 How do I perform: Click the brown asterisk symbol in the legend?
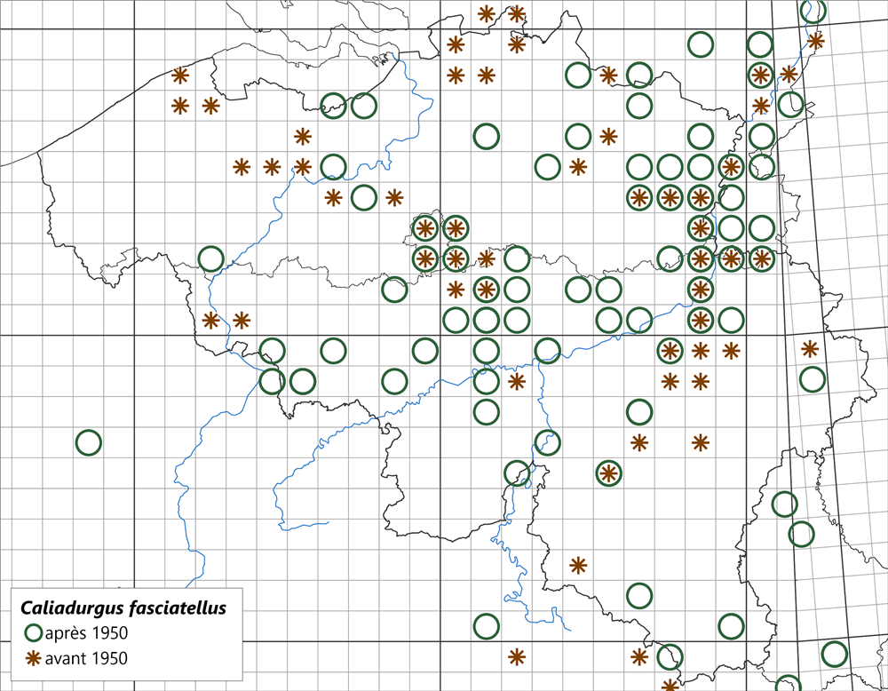click(34, 658)
